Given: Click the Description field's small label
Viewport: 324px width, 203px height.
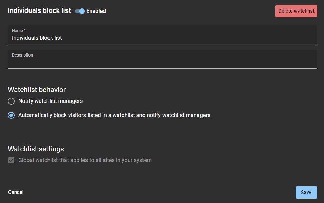Looking at the screenshot, I should 22,55.
